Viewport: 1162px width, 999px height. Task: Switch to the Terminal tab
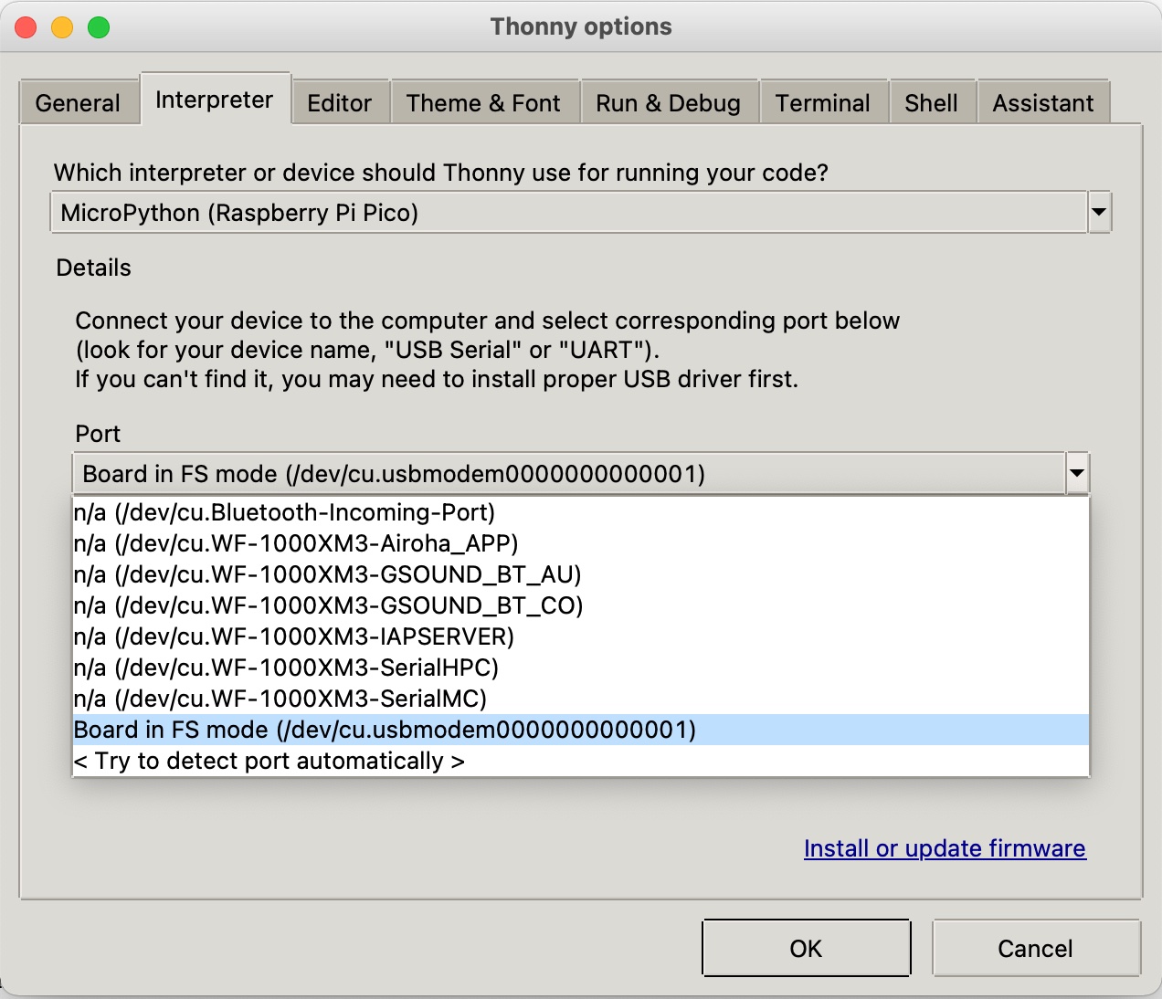(822, 102)
